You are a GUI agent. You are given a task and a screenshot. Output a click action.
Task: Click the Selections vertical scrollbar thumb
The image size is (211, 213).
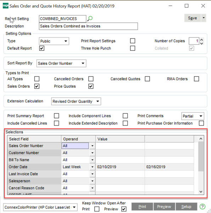click(201, 156)
